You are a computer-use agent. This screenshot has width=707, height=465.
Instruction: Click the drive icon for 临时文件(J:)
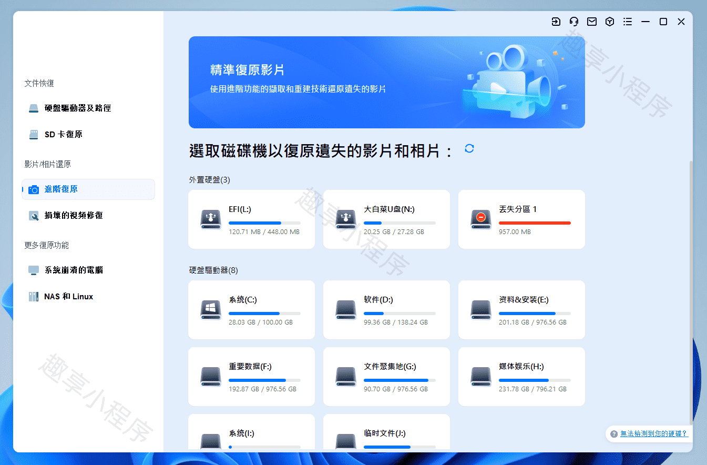point(346,441)
